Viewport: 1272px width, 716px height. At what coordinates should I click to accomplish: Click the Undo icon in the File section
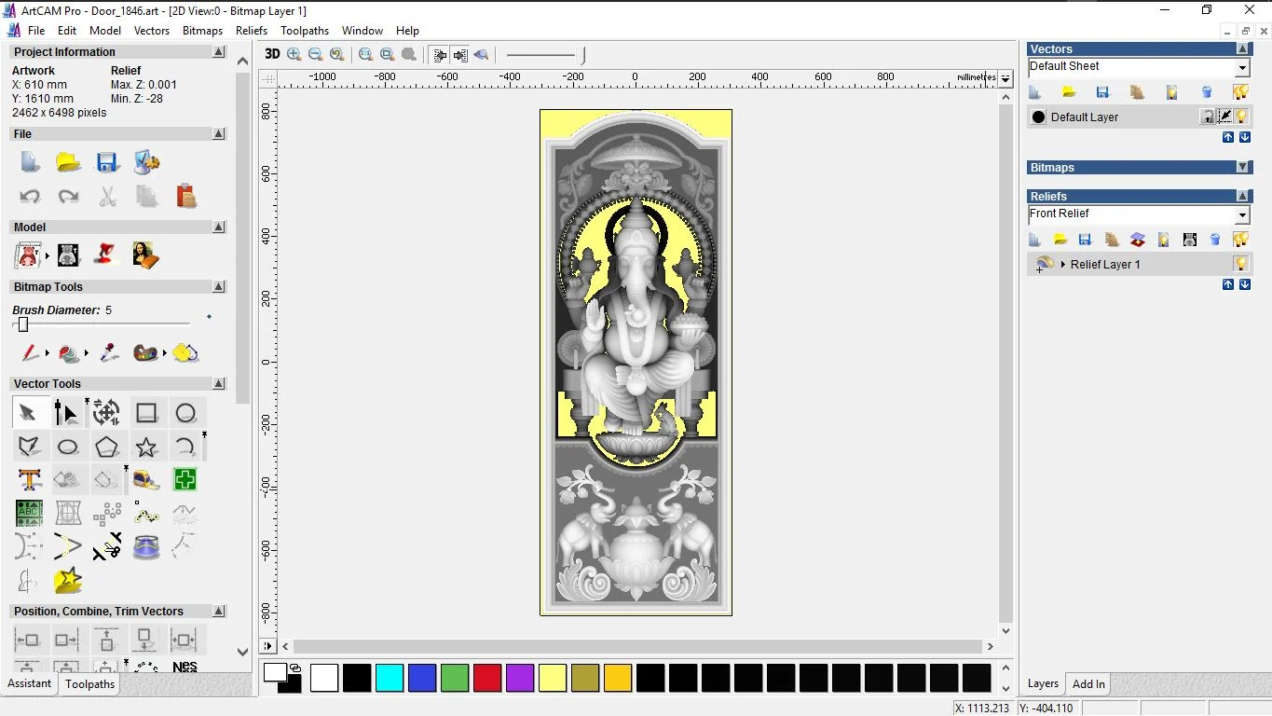click(x=29, y=195)
